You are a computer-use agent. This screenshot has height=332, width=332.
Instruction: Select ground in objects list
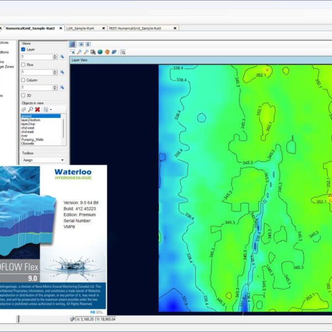[40, 116]
